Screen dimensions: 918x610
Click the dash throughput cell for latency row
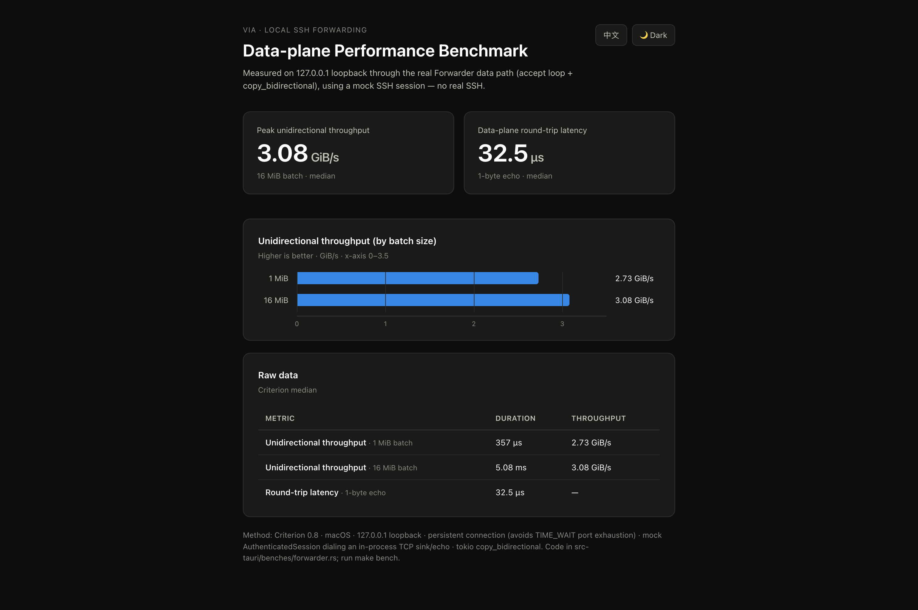(575, 492)
